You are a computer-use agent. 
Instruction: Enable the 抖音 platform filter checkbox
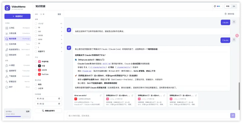coord(36,66)
